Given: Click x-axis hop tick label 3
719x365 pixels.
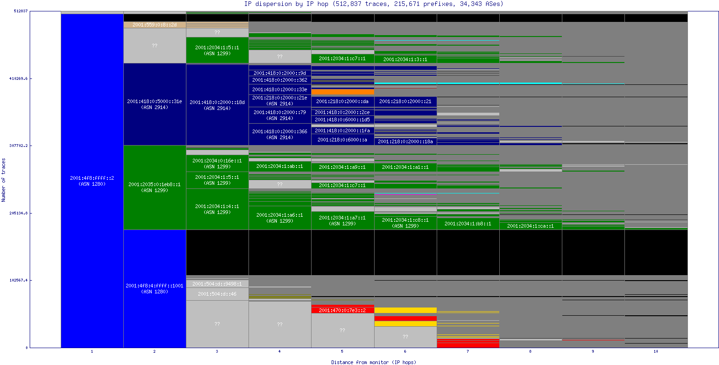Looking at the screenshot, I should [x=217, y=351].
